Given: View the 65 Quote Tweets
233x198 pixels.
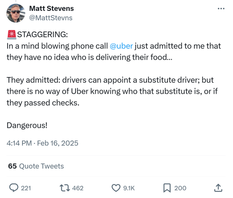Looking at the screenshot, I should pyautogui.click(x=36, y=166).
